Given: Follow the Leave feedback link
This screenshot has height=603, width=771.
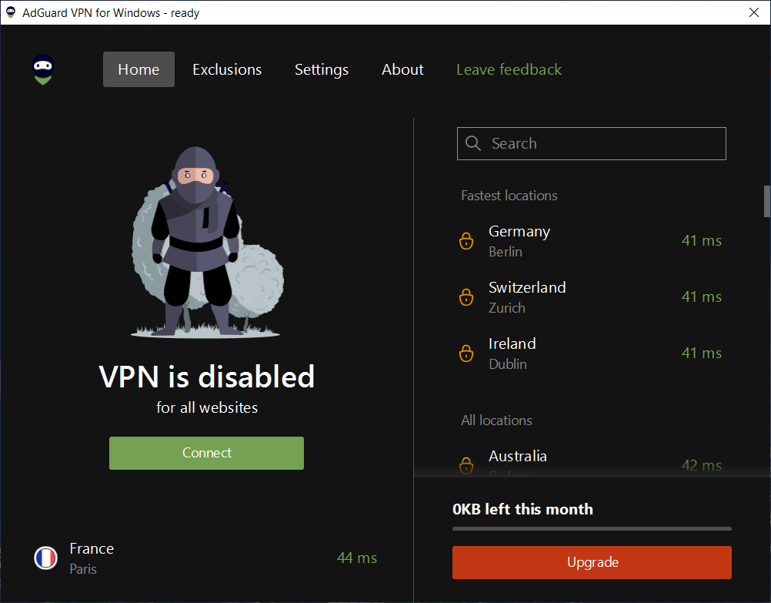Looking at the screenshot, I should coord(509,69).
